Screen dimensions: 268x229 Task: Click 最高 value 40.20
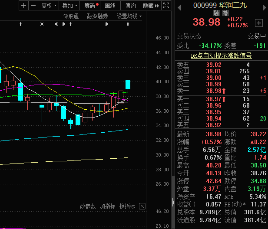214,165
